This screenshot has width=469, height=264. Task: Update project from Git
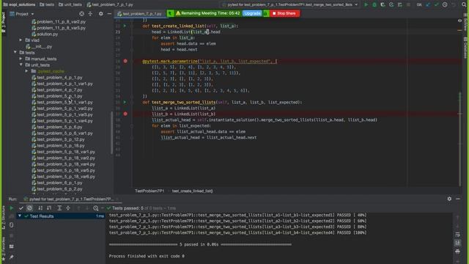click(x=428, y=5)
